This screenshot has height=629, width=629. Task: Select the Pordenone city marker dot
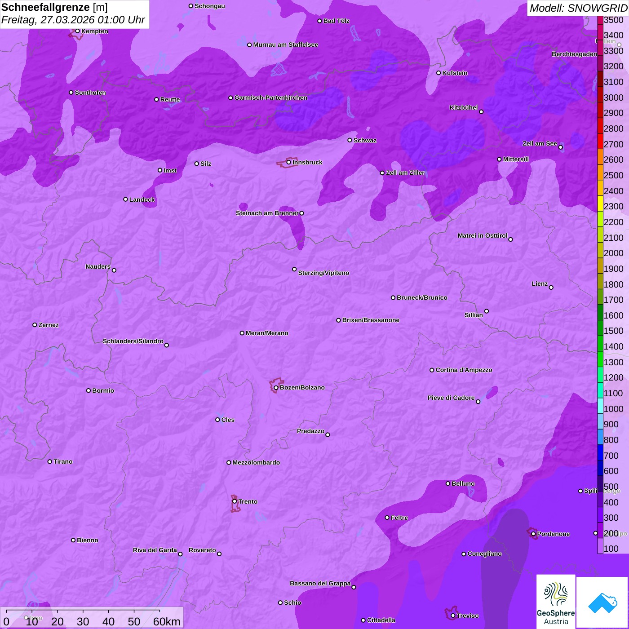pos(533,534)
